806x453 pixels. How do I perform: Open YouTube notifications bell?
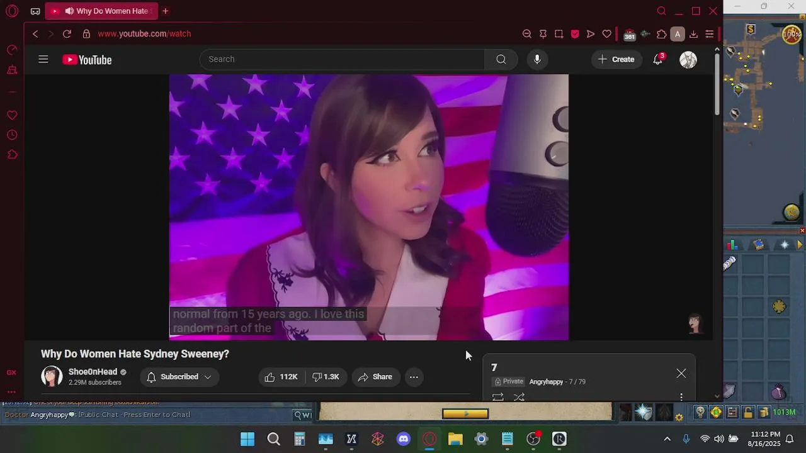point(658,59)
